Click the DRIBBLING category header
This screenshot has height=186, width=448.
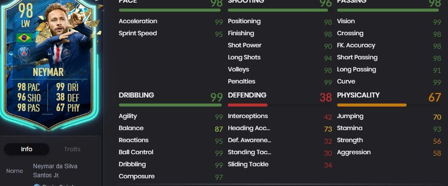[136, 95]
